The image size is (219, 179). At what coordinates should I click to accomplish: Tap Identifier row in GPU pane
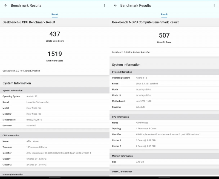click(x=164, y=134)
